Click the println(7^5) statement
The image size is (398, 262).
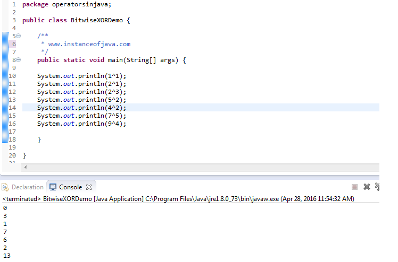[x=81, y=116]
